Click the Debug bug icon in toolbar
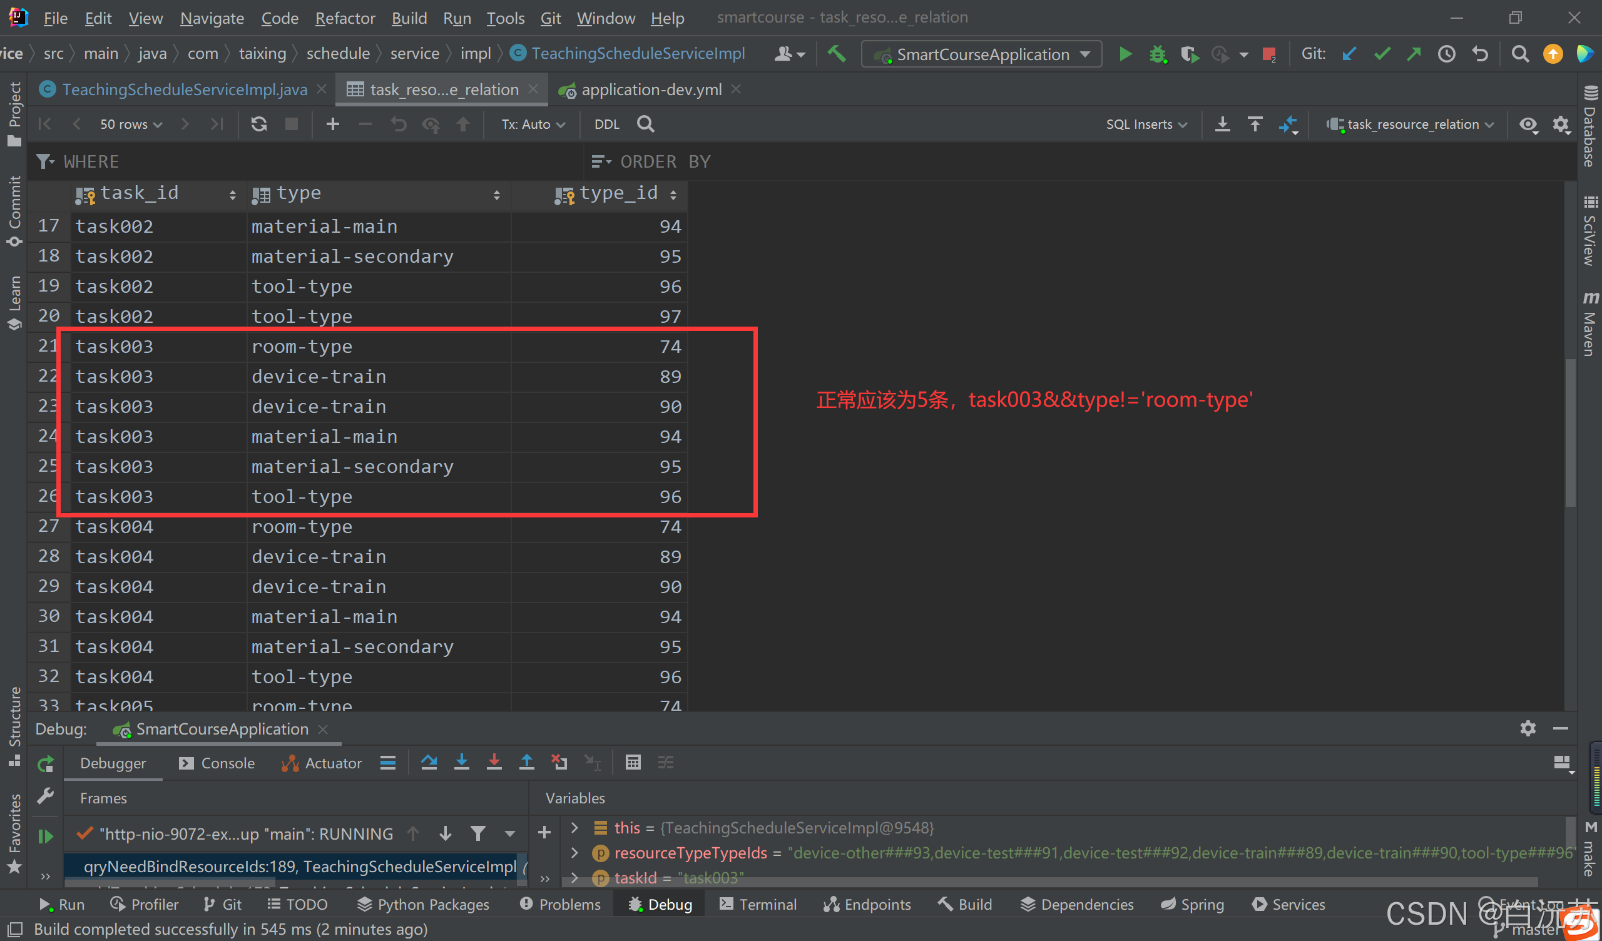This screenshot has height=941, width=1602. [x=1158, y=54]
